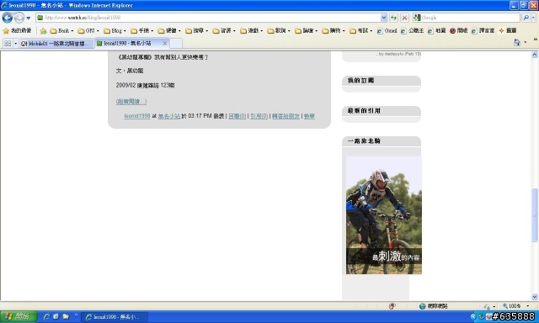
Task: Open the 遊戲 favorites folder
Action: coord(251,31)
